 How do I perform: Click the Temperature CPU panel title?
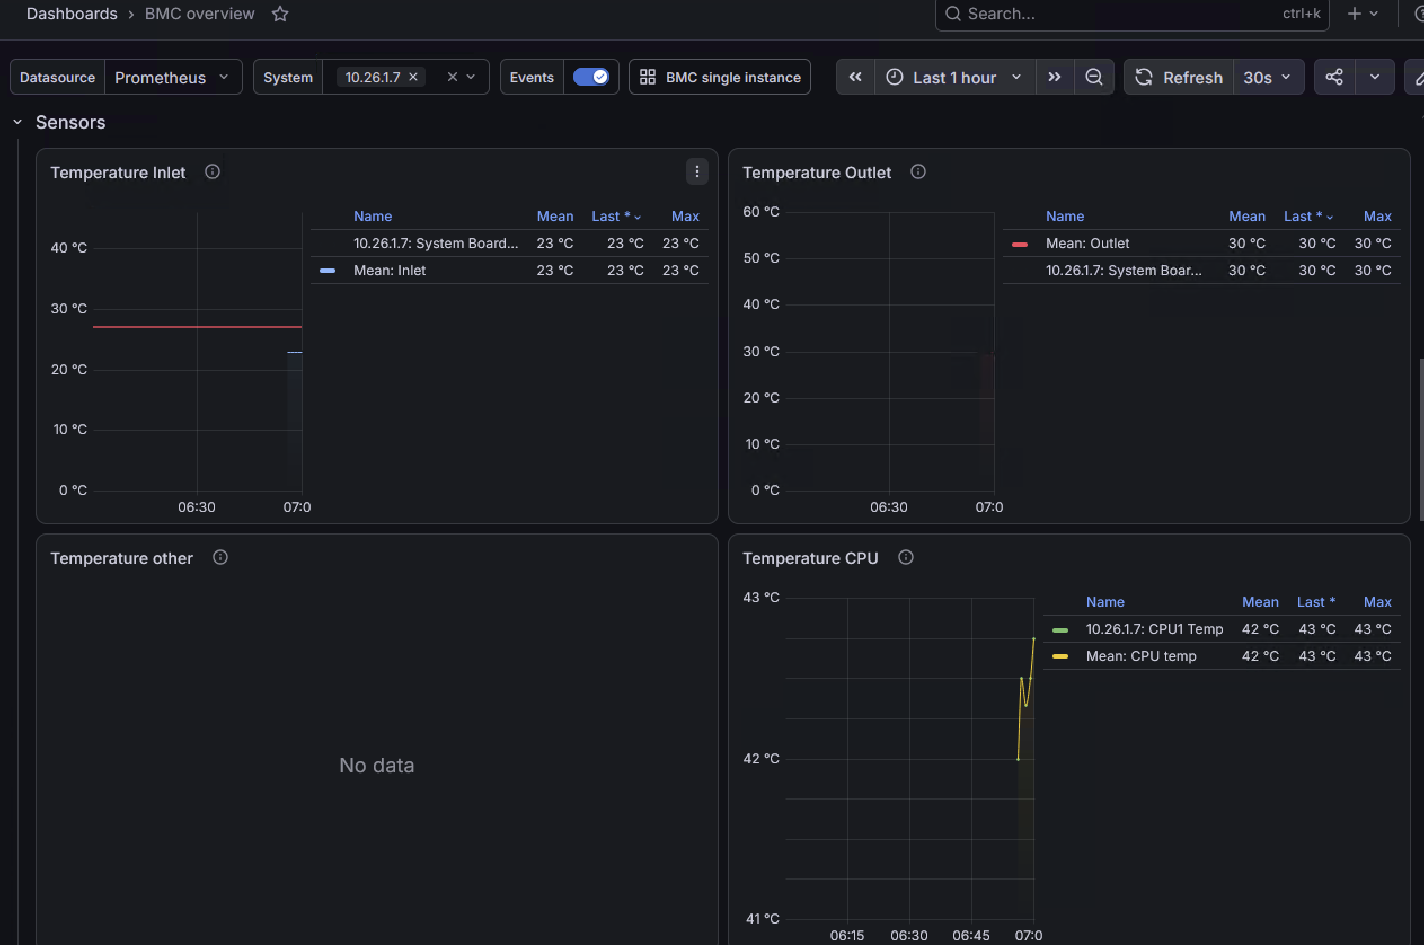coord(810,558)
